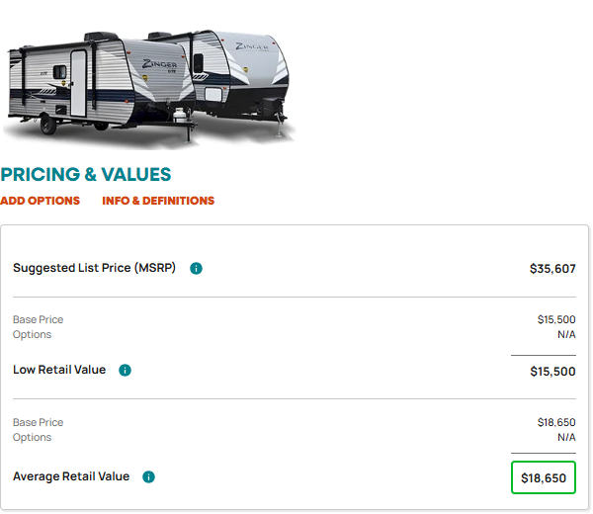Click the $18,650 average retail base price
The width and height of the screenshot is (593, 514).
click(556, 422)
